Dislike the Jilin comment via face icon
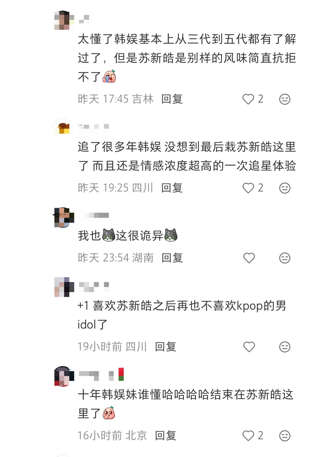 tap(285, 99)
